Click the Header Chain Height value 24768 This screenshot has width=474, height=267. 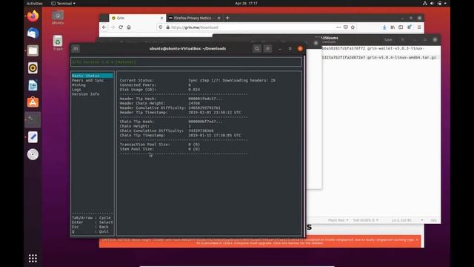click(194, 103)
